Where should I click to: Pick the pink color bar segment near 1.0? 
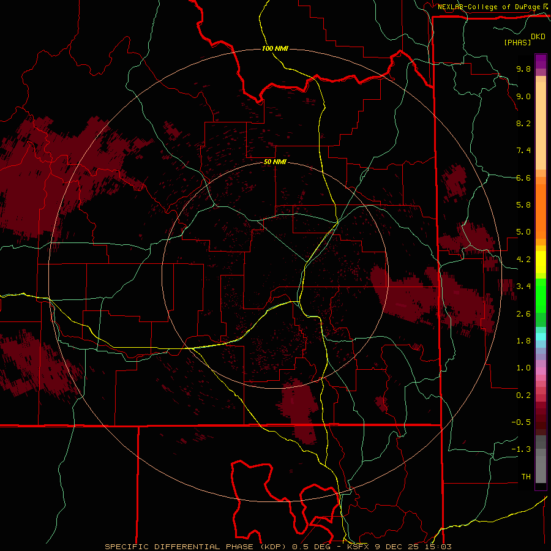pyautogui.click(x=541, y=371)
